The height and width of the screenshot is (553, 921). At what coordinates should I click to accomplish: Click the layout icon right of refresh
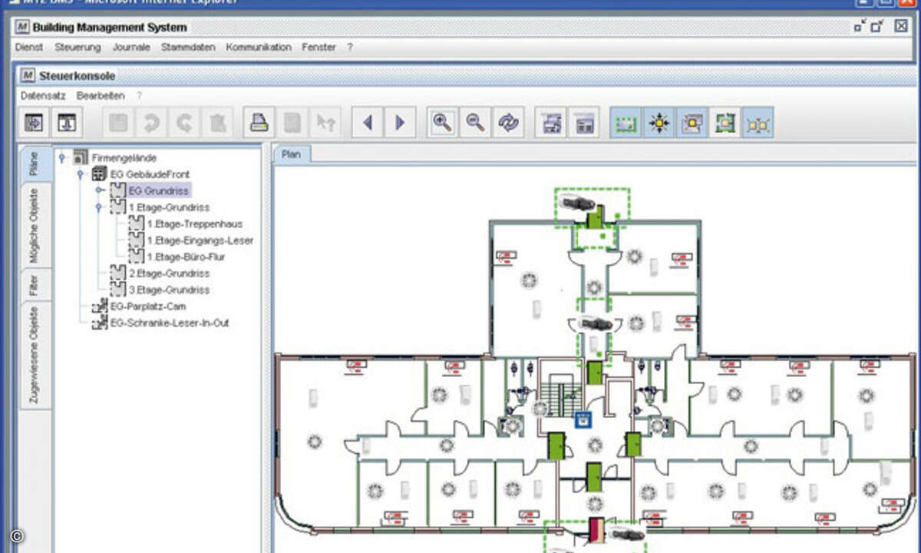click(x=550, y=122)
